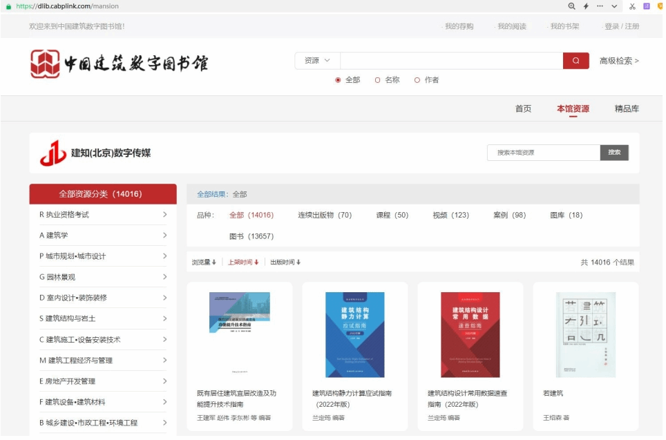Click the purple extension icon in browser toolbar
Image resolution: width=666 pixels, height=440 pixels.
[647, 6]
